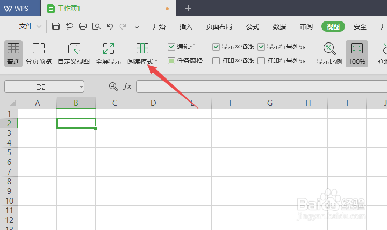Uncheck 显示行号列标 show headings
387x230 pixels.
click(x=261, y=47)
